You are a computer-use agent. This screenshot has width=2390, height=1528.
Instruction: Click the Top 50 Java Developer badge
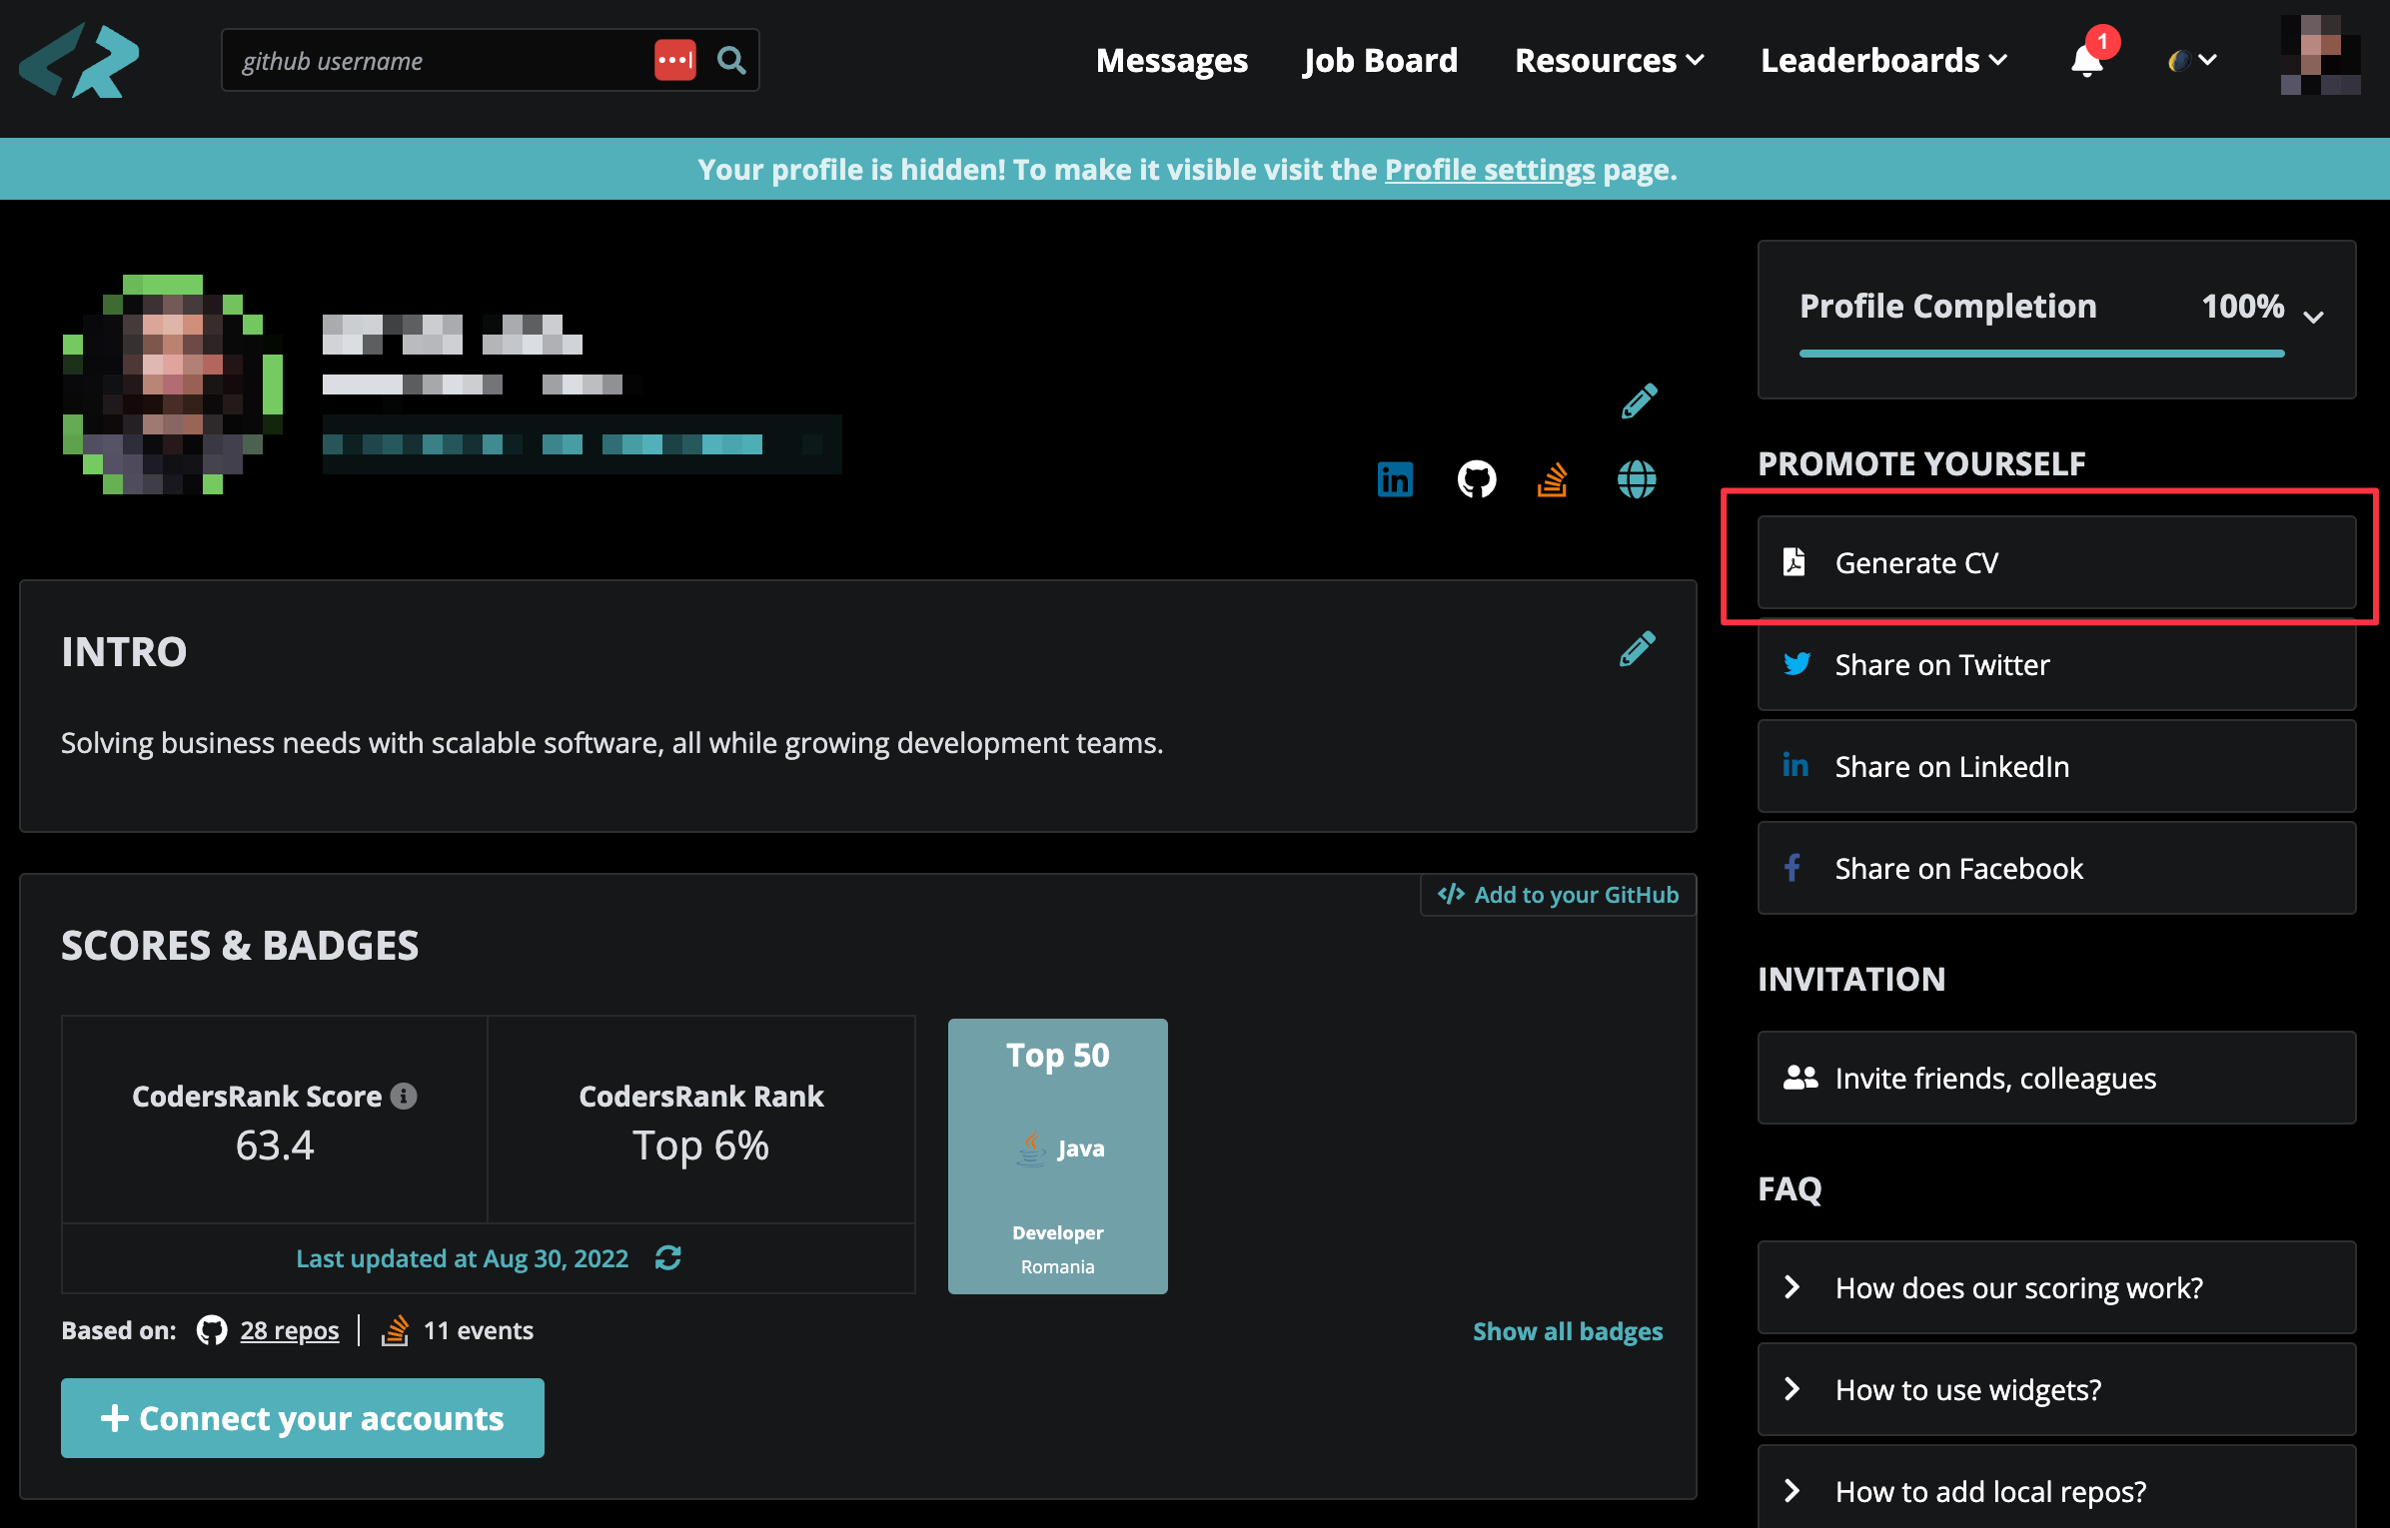tap(1058, 1156)
